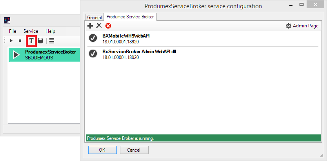Image resolution: width=327 pixels, height=161 pixels.
Task: Open the File menu
Action: coord(13,31)
